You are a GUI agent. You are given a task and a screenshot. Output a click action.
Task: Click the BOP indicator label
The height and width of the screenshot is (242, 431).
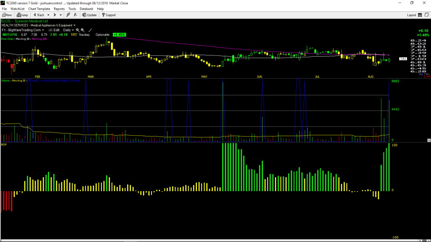tap(4, 145)
